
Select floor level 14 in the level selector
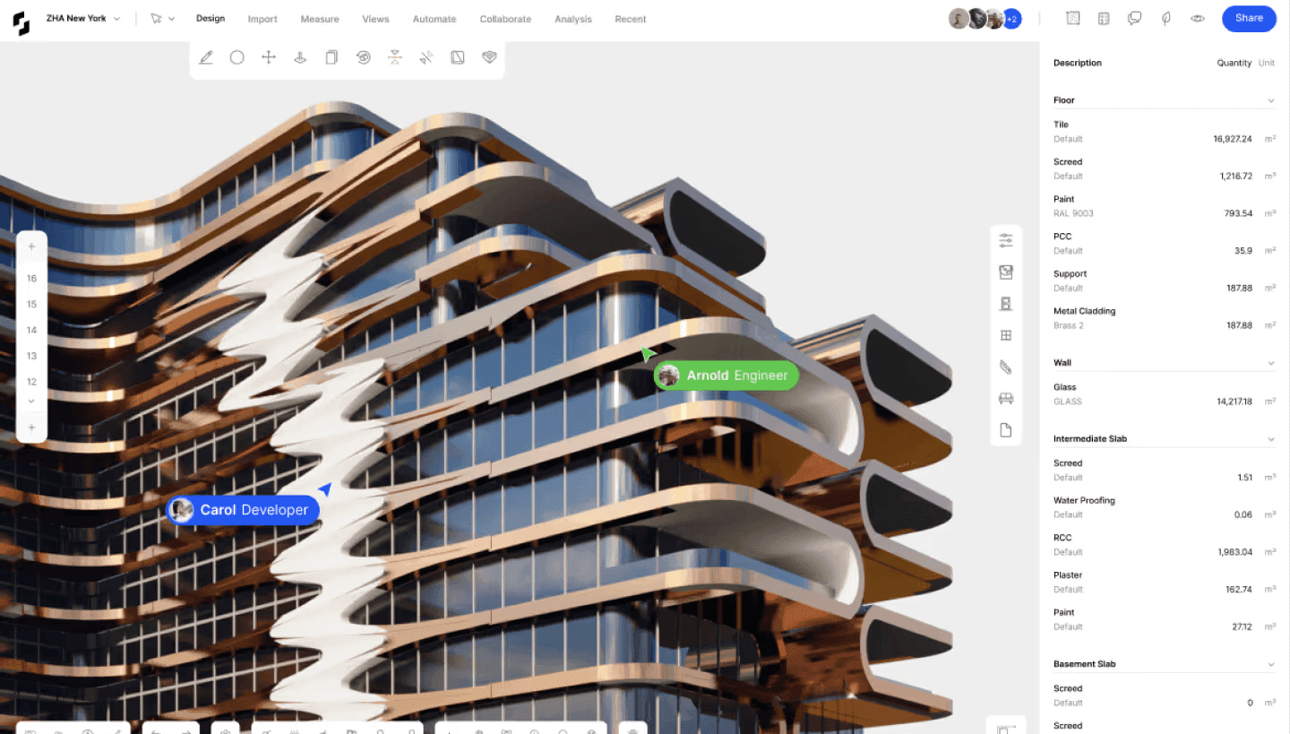(31, 330)
